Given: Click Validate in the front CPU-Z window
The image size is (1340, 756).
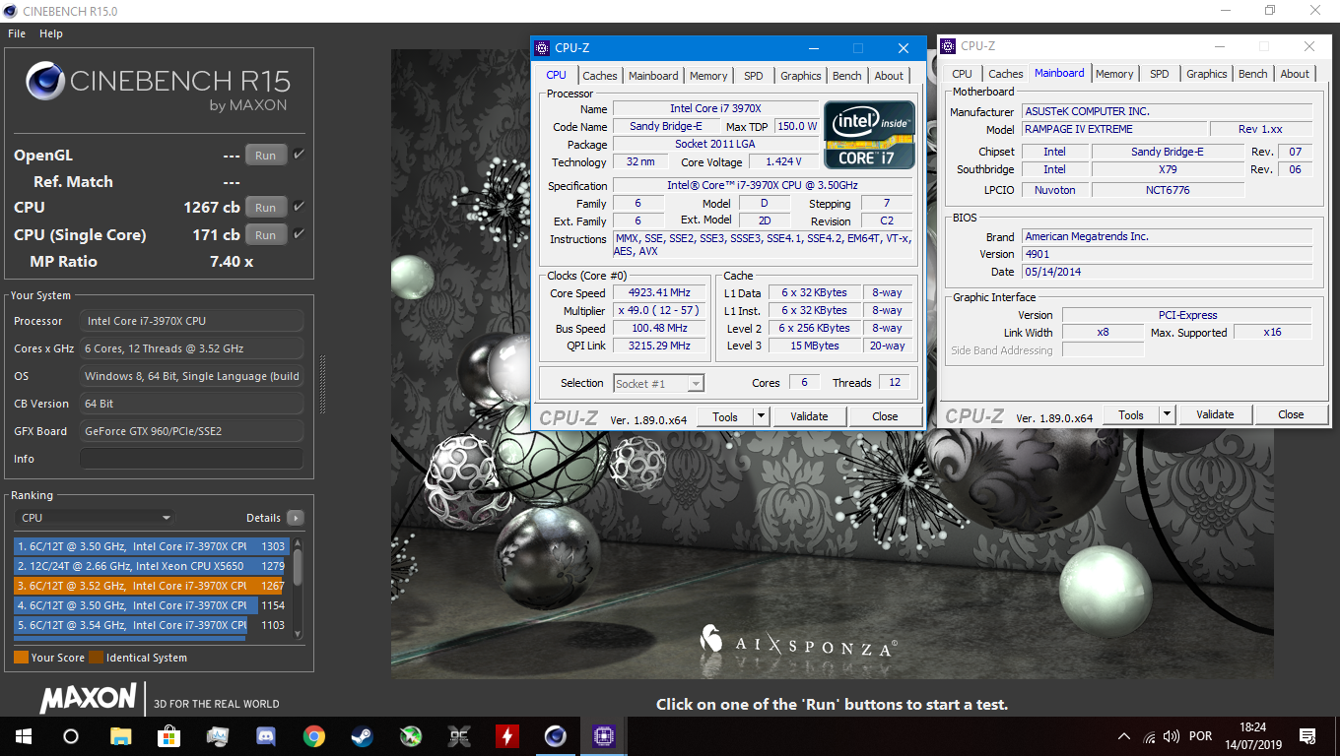Looking at the screenshot, I should point(809,416).
